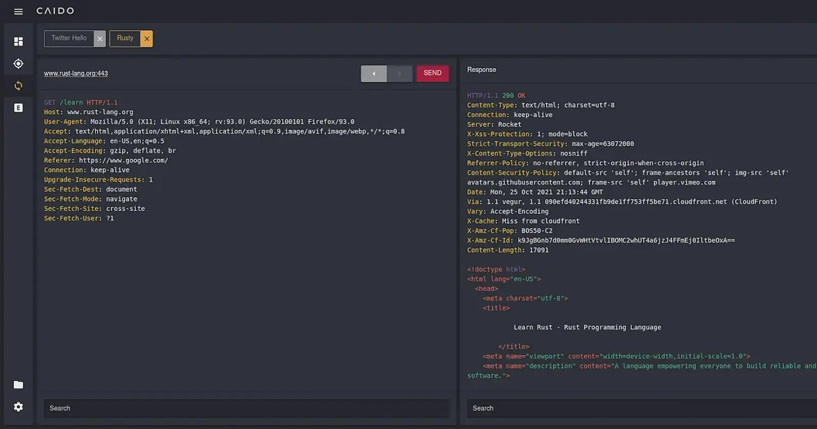Image resolution: width=817 pixels, height=429 pixels.
Task: Open the replay circular arrows icon
Action: tap(18, 86)
